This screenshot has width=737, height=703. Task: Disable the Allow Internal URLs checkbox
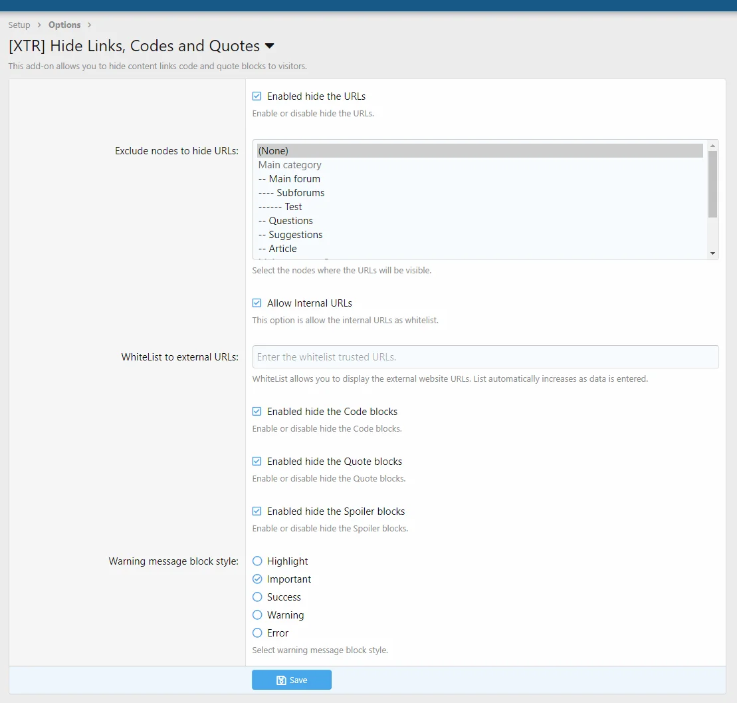coord(257,303)
